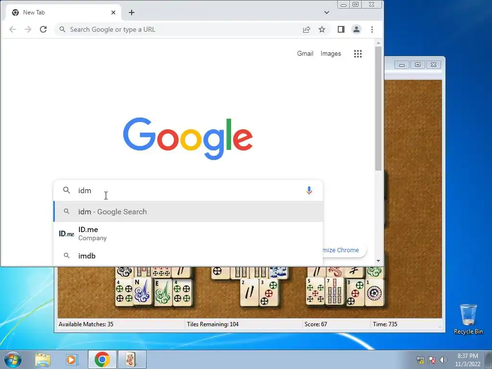Click 'Score: 67' in Mahjong status bar
The image size is (492, 369).
(x=316, y=324)
